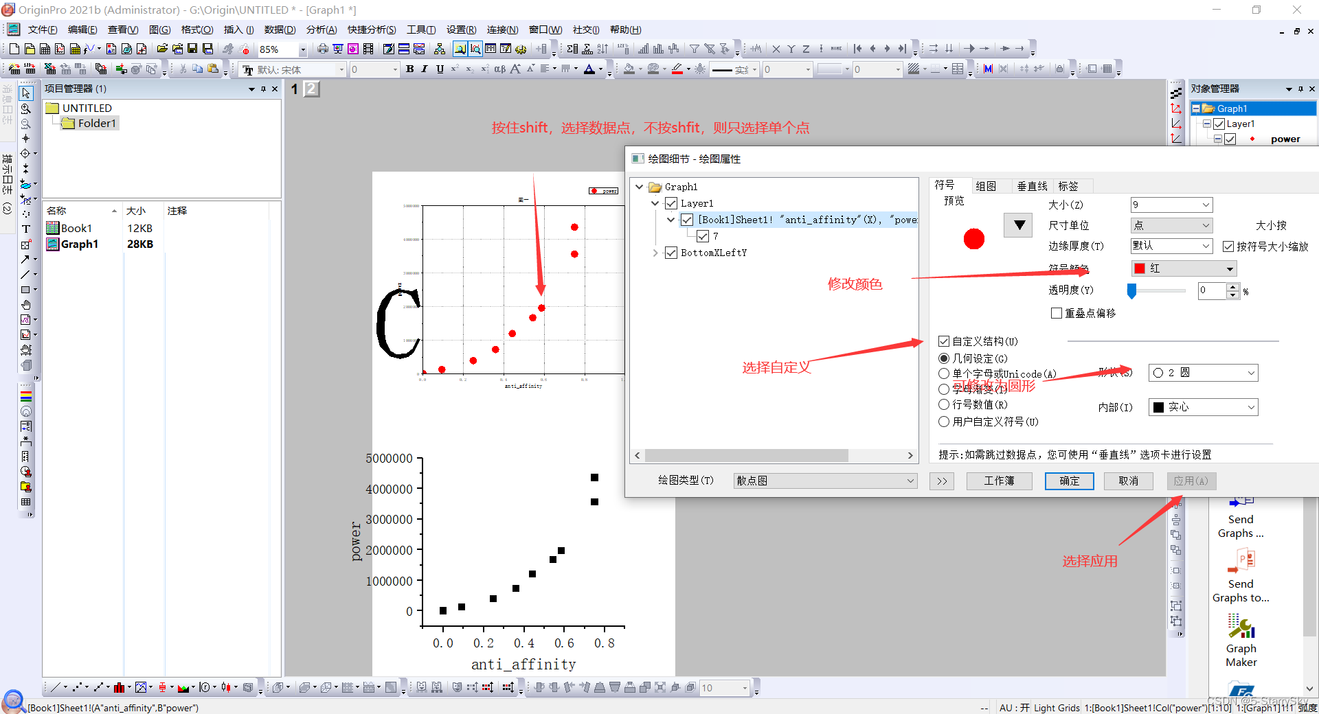Image resolution: width=1319 pixels, height=714 pixels.
Task: Open the 工具 menu
Action: 421,30
